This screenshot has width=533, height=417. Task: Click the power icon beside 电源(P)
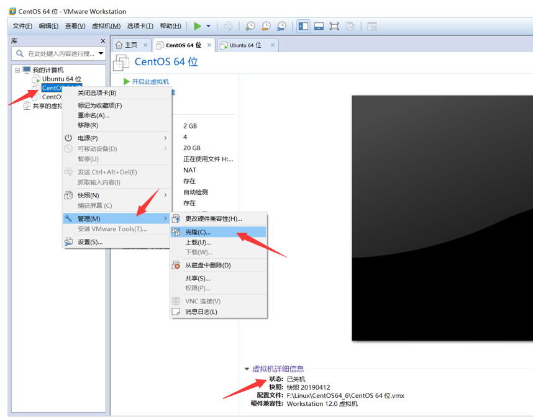(x=68, y=138)
